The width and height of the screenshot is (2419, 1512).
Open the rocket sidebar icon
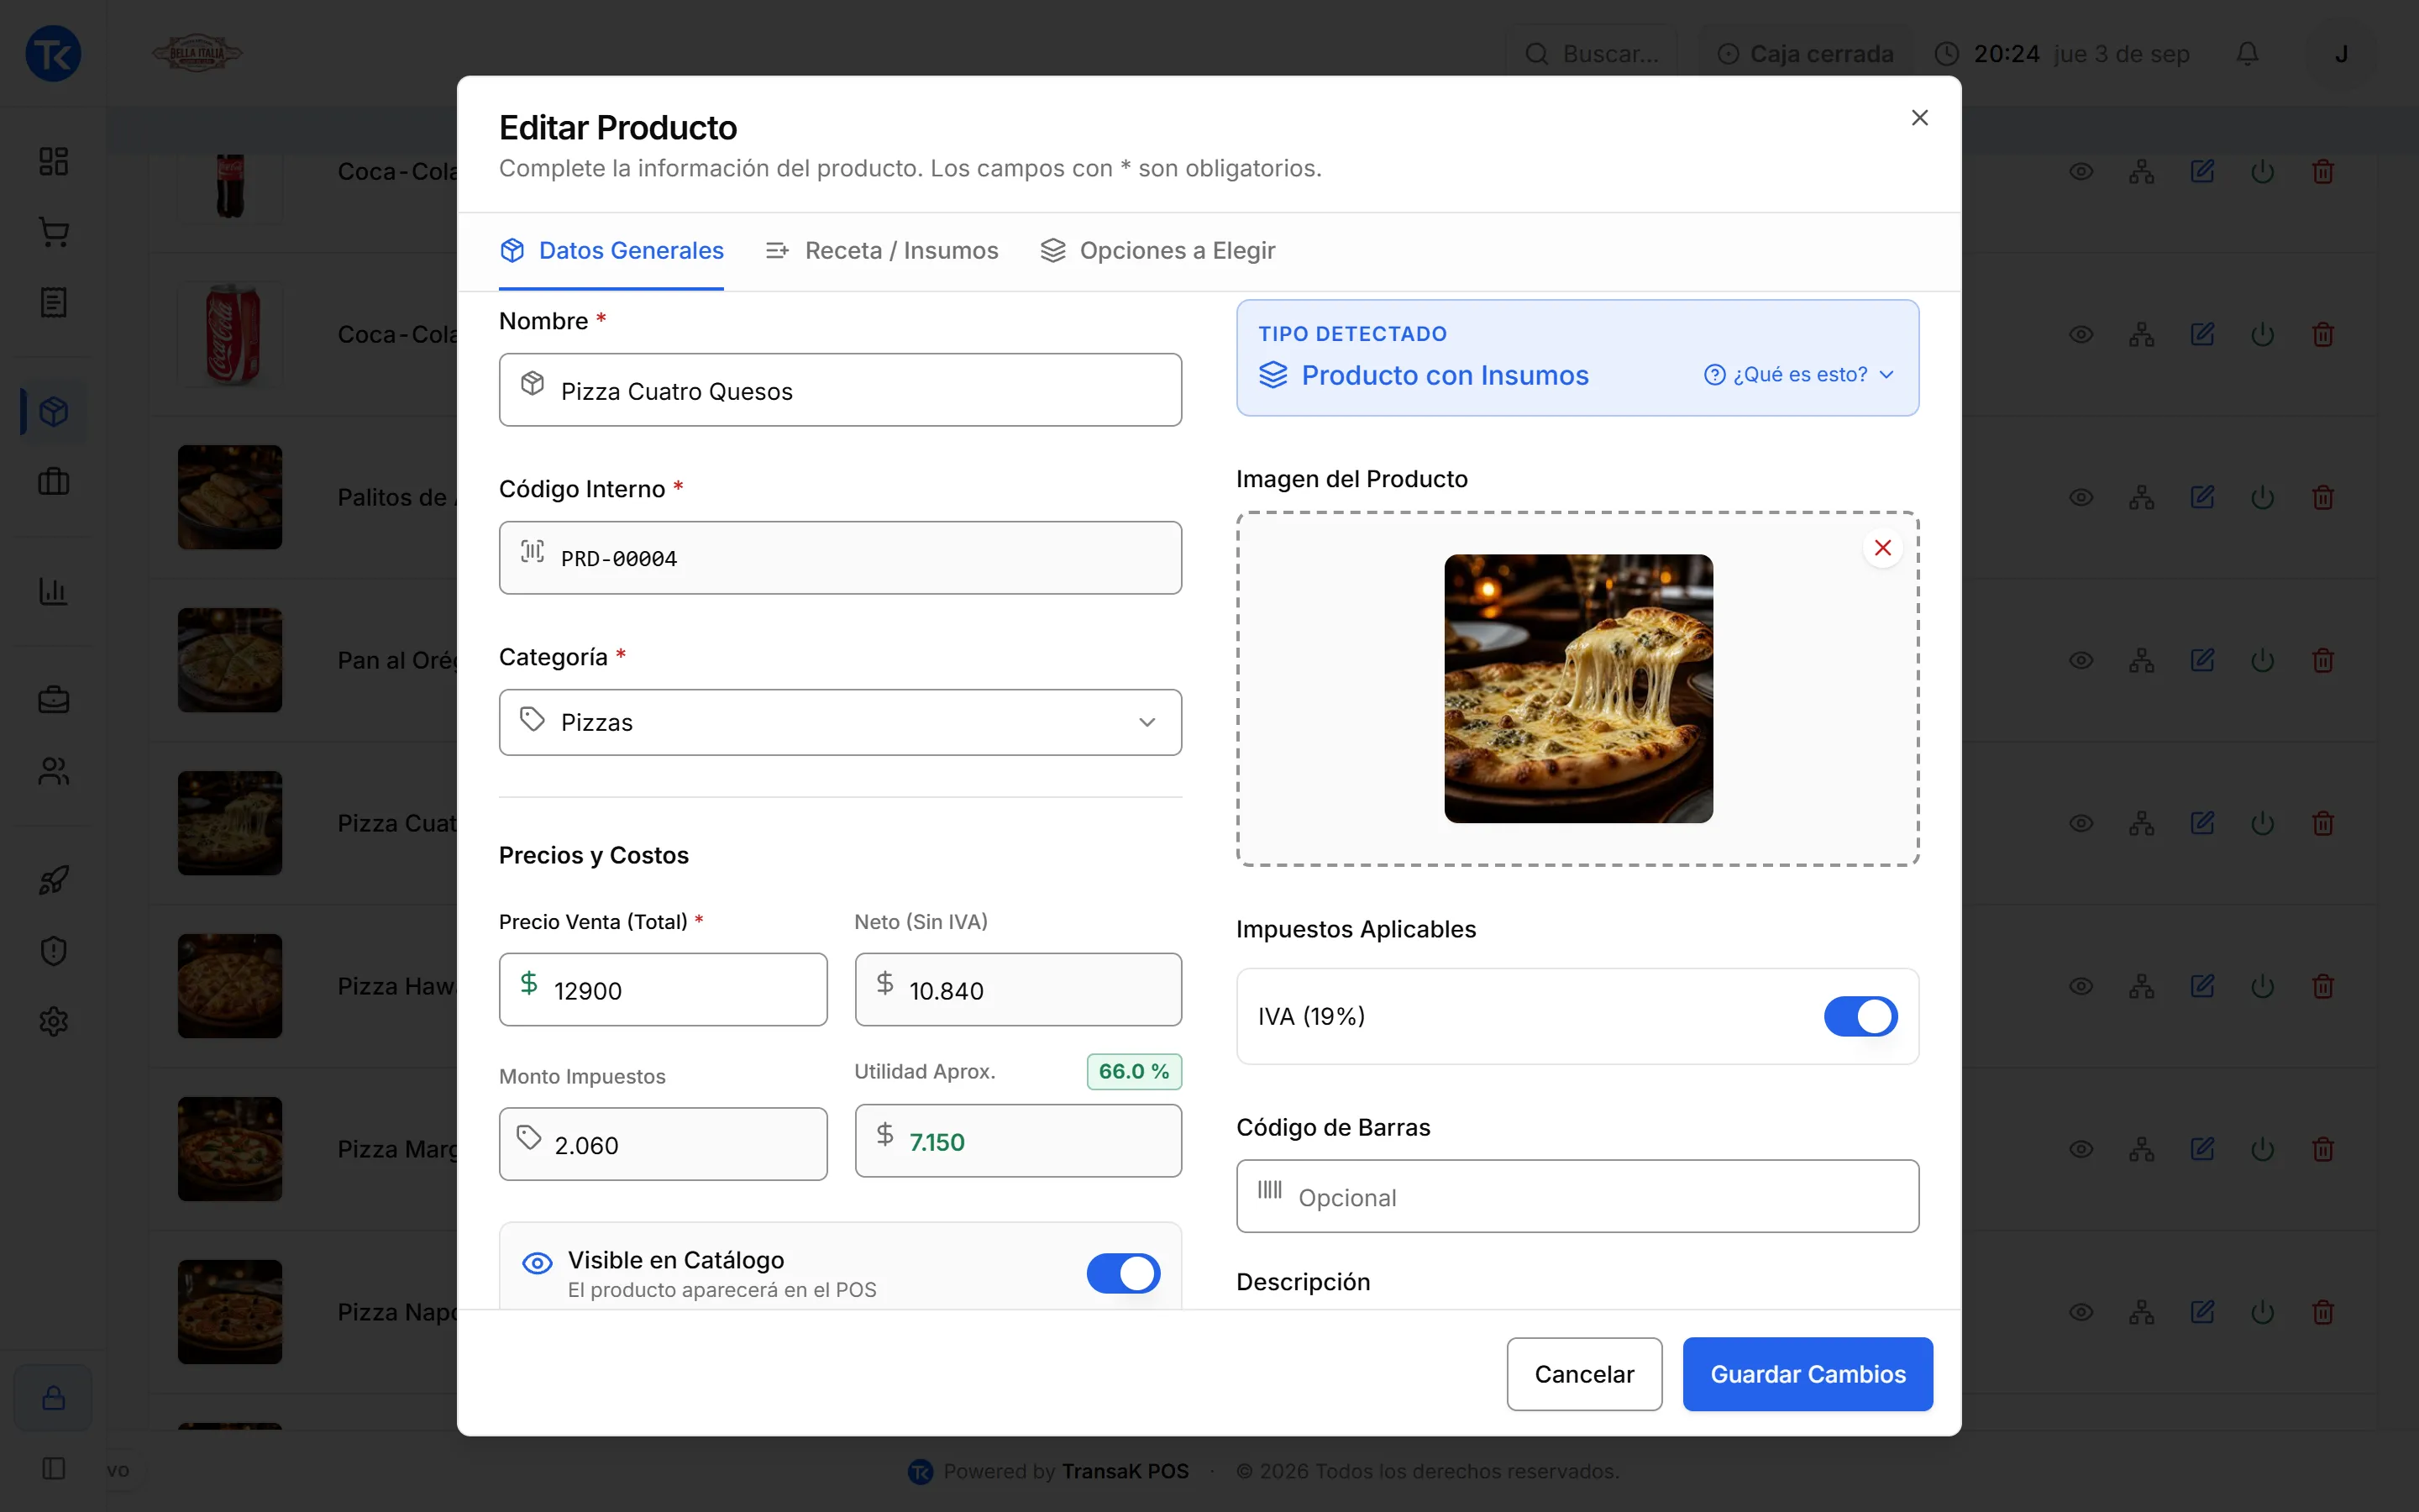point(53,880)
